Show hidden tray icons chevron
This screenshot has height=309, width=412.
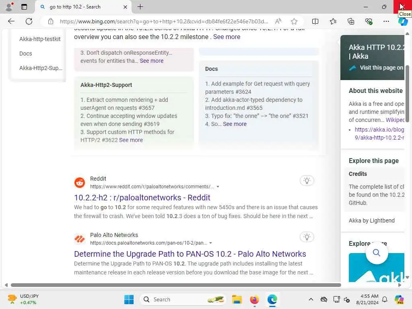pos(311,299)
